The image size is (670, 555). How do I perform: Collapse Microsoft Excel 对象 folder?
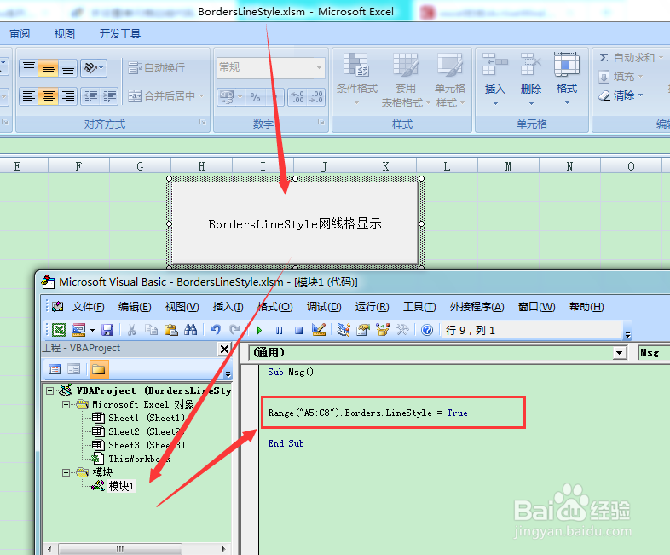pyautogui.click(x=66, y=404)
